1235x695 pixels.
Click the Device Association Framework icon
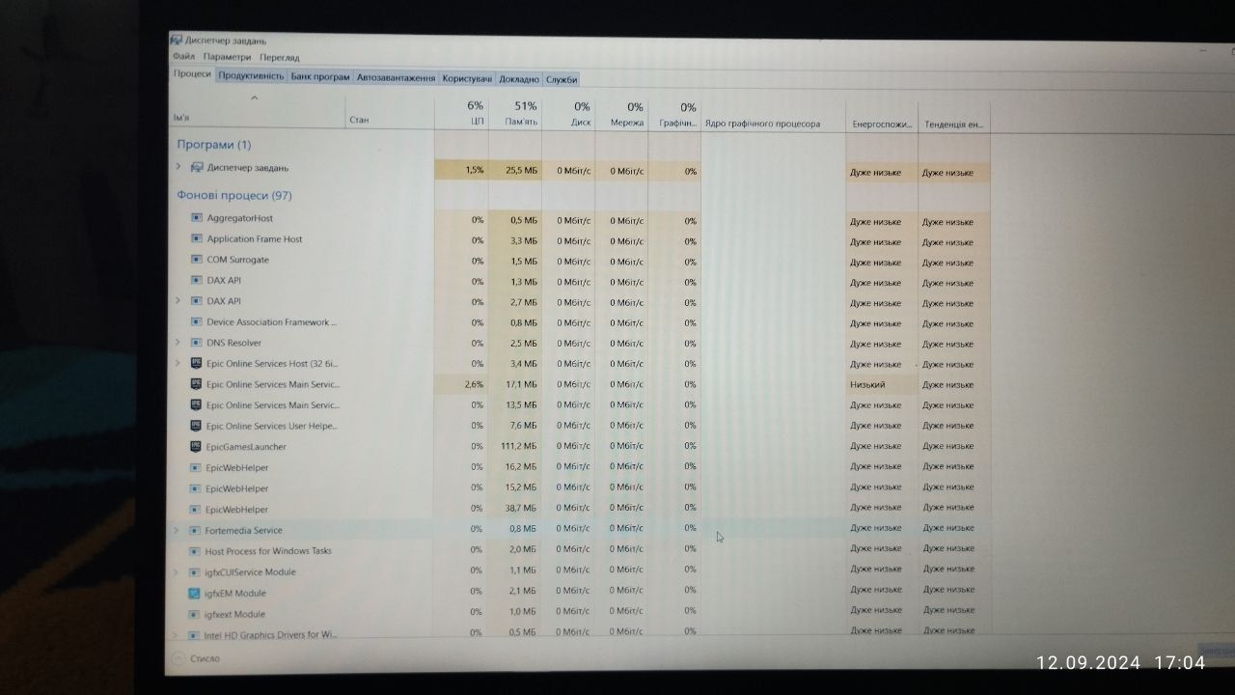pos(197,321)
